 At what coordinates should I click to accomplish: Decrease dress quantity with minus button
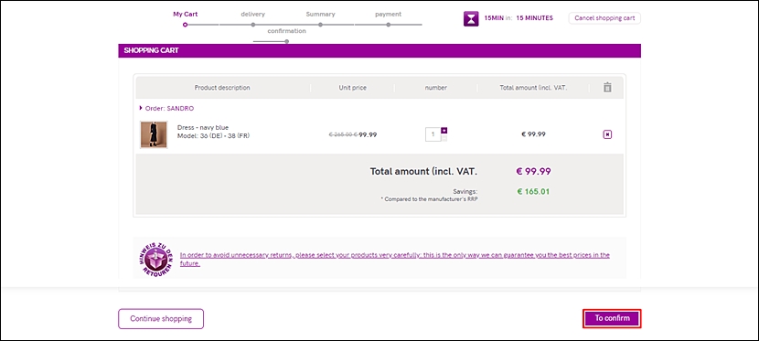444,138
